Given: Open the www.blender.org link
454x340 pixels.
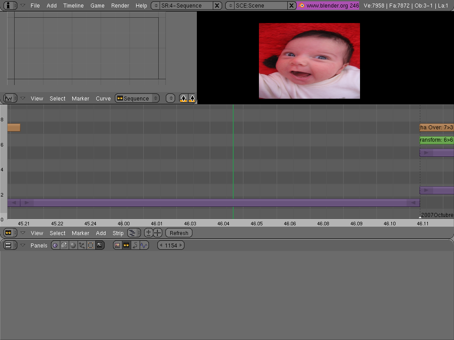Looking at the screenshot, I should (x=328, y=6).
